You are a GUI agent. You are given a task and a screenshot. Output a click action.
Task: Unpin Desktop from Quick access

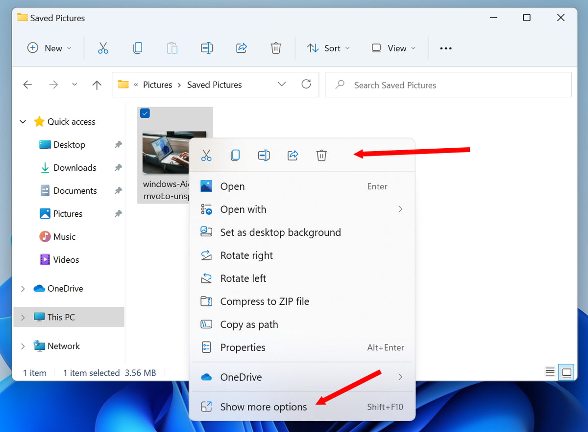pos(118,145)
